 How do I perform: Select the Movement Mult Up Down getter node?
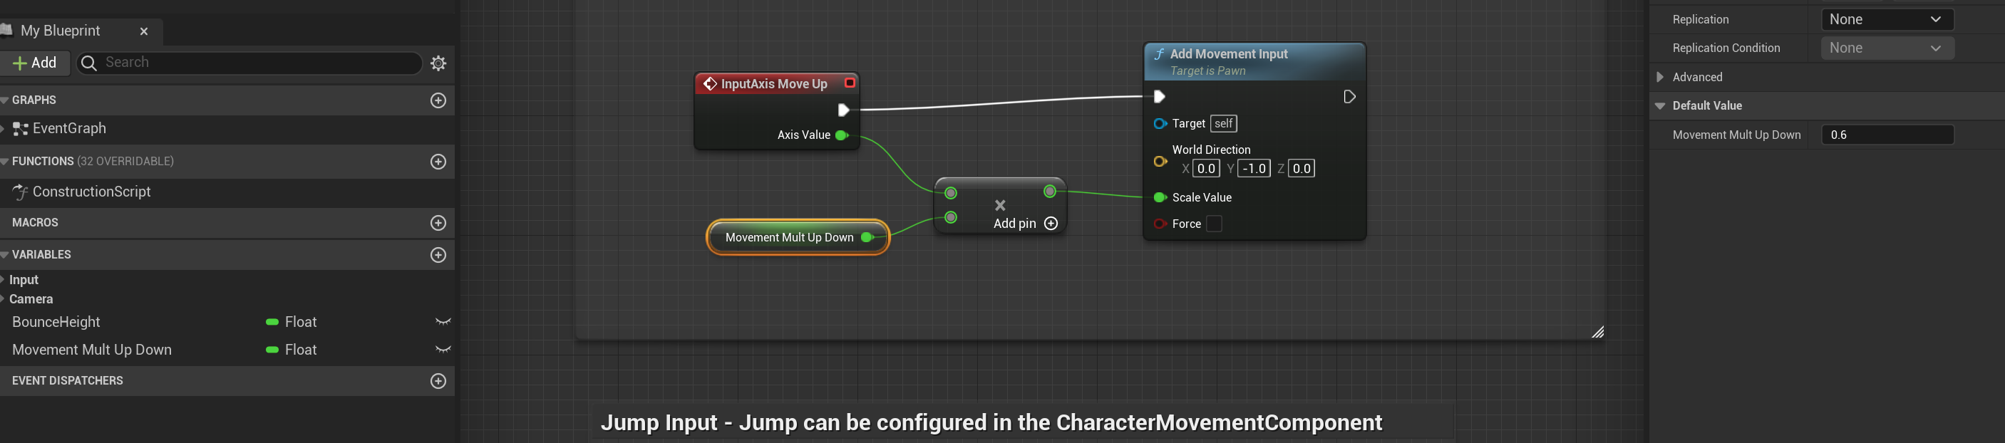[x=798, y=238]
